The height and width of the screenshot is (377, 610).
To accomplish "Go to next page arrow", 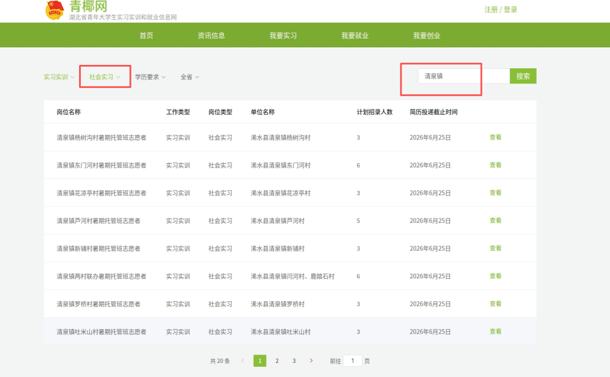I will click(311, 361).
